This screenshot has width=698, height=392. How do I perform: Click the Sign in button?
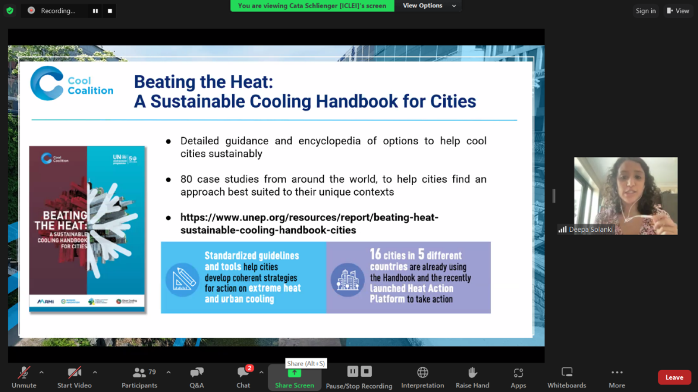tap(645, 11)
